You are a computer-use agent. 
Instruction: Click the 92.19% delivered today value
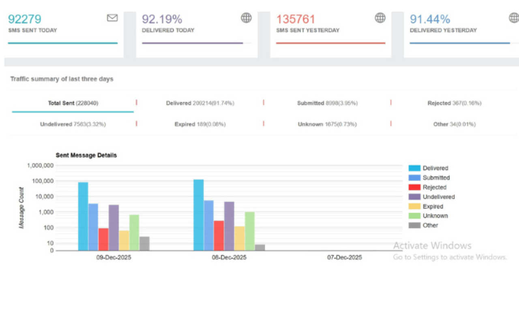[x=162, y=19]
